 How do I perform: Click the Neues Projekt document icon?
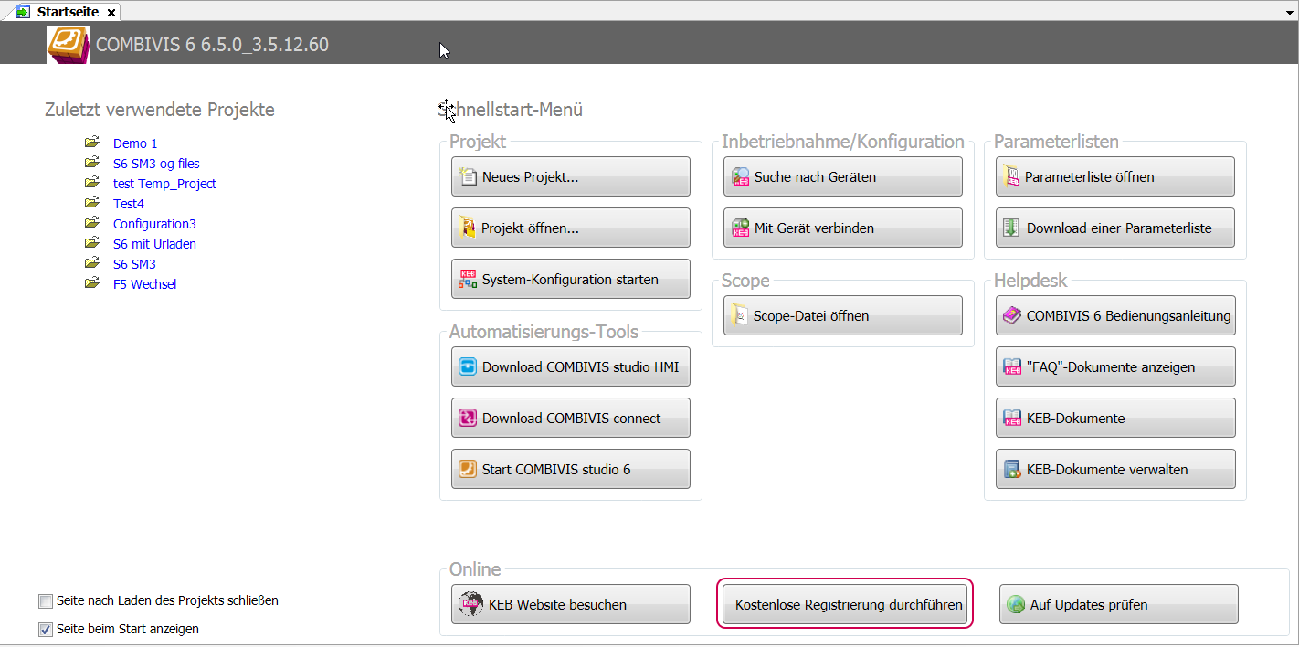pos(468,177)
